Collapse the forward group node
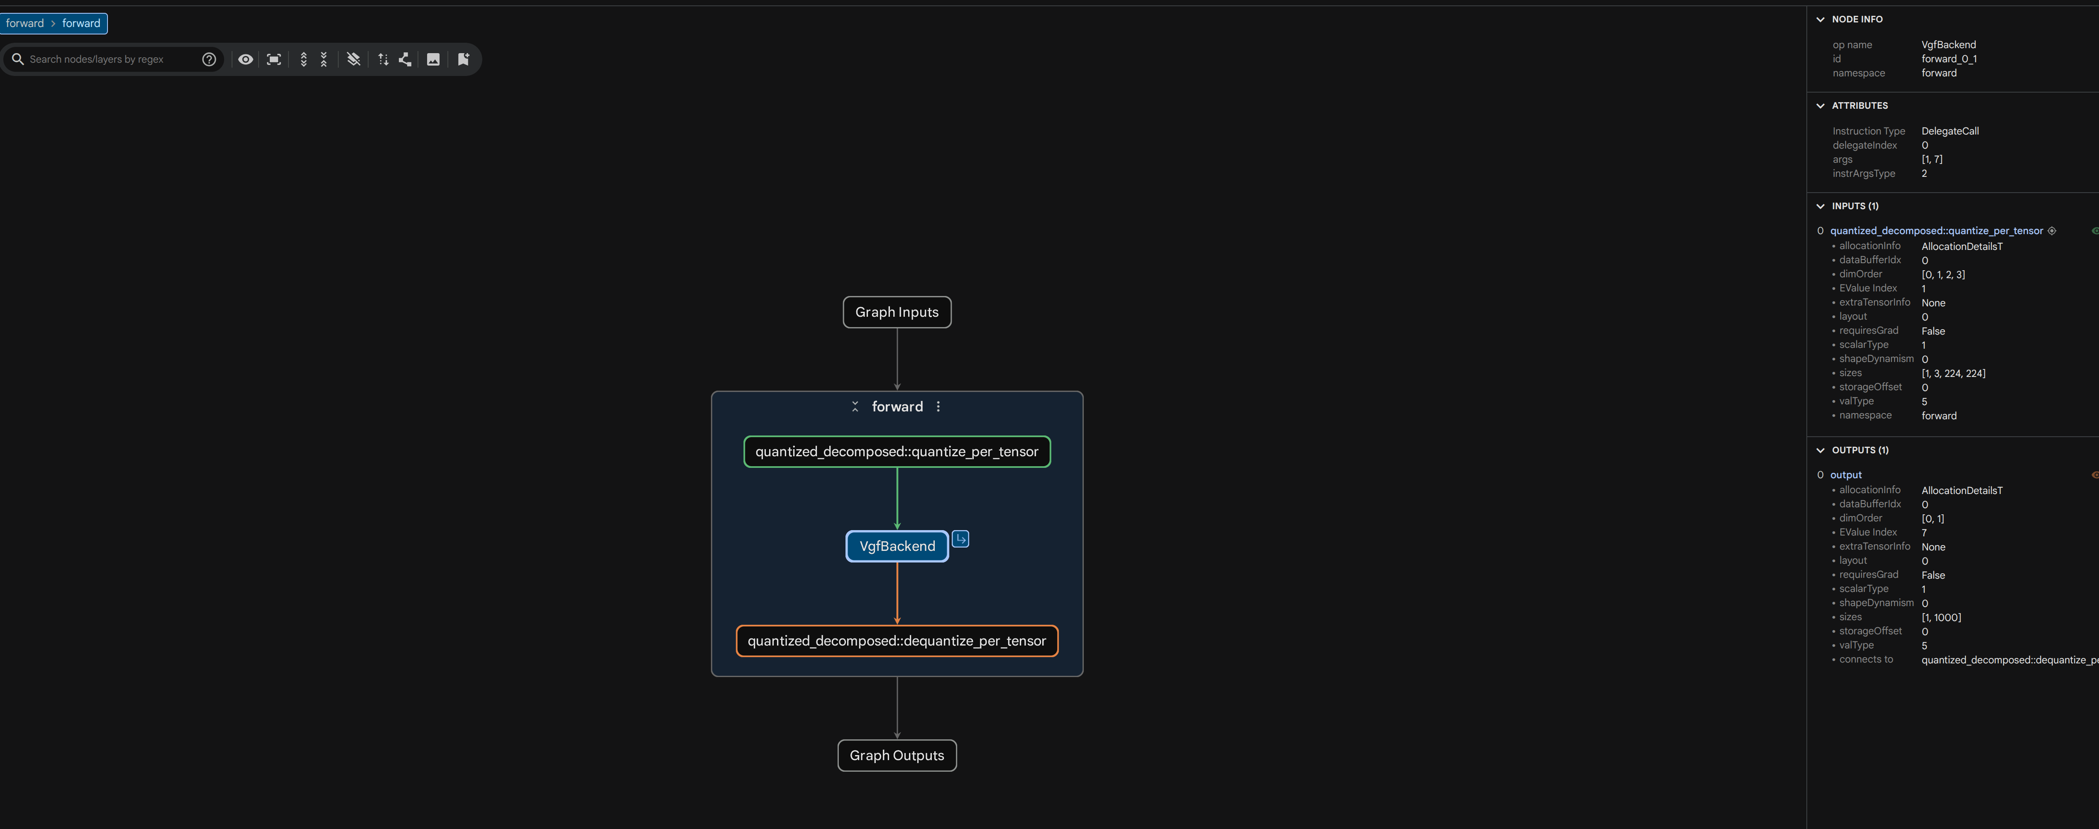The width and height of the screenshot is (2099, 829). [855, 406]
